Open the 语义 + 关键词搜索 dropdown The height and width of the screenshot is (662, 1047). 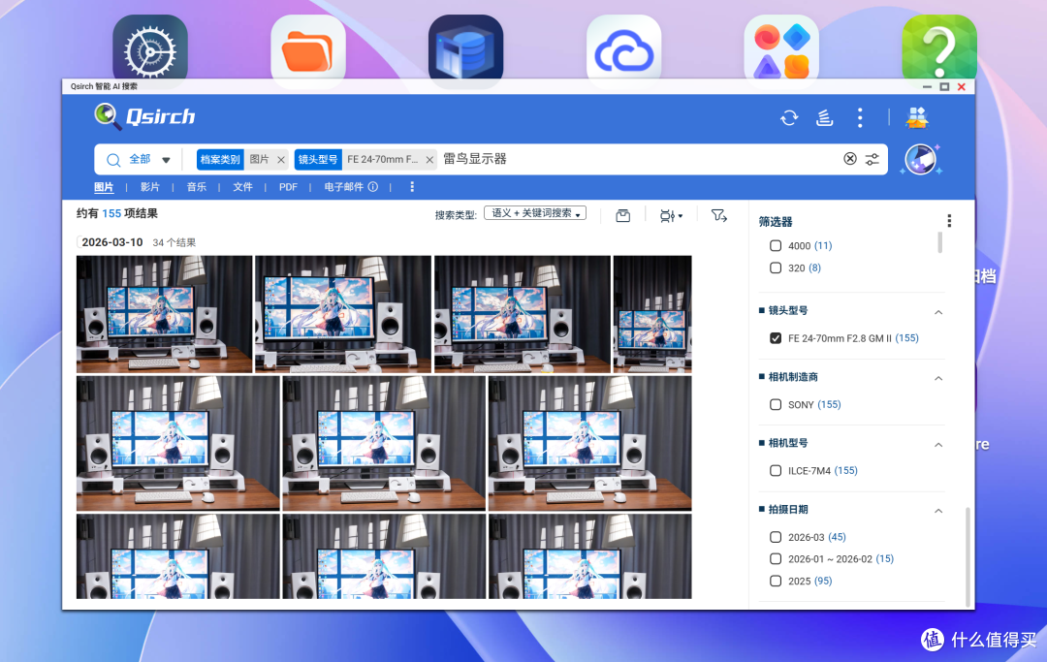coord(535,213)
